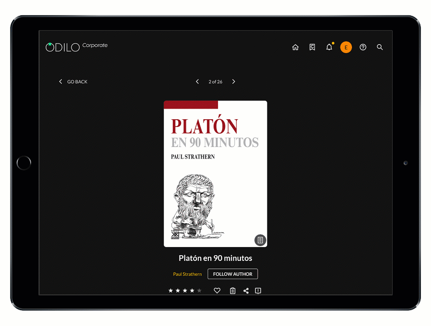Click the ODILO Corporate logo
This screenshot has height=326, width=431.
pyautogui.click(x=77, y=47)
